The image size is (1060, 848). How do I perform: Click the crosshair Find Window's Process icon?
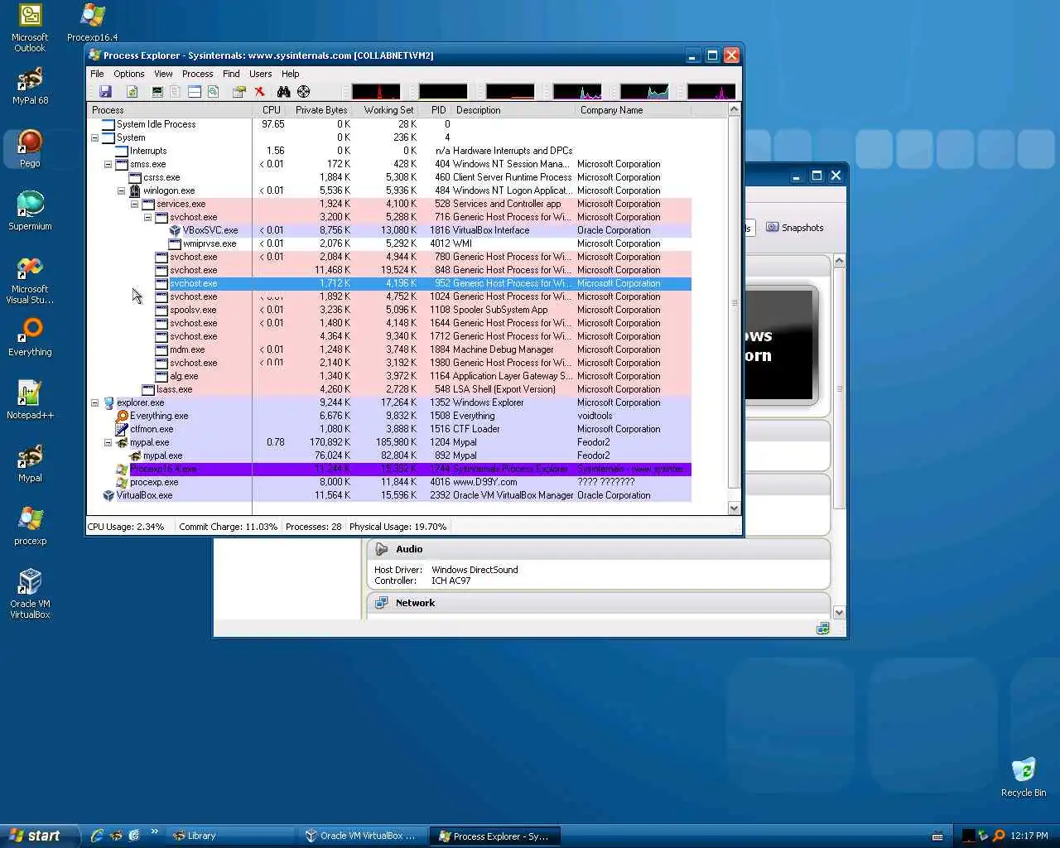[303, 92]
